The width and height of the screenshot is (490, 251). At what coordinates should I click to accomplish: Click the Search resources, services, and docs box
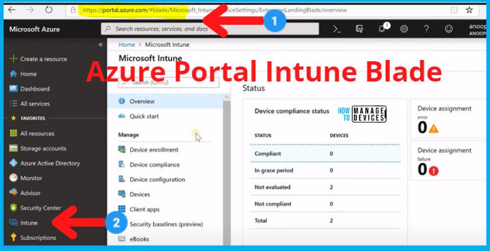pyautogui.click(x=210, y=29)
